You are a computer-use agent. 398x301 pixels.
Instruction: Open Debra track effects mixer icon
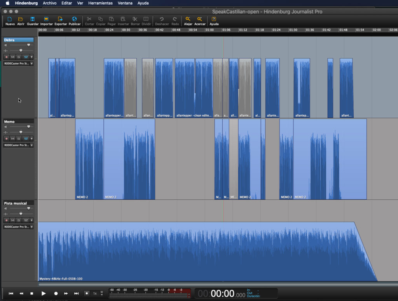(26, 57)
